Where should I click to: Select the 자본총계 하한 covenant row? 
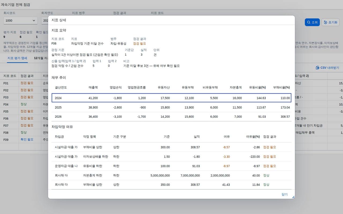coord(171,175)
